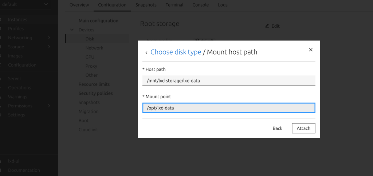This screenshot has width=373, height=176.
Task: Open Security policies configuration section
Action: tap(95, 93)
